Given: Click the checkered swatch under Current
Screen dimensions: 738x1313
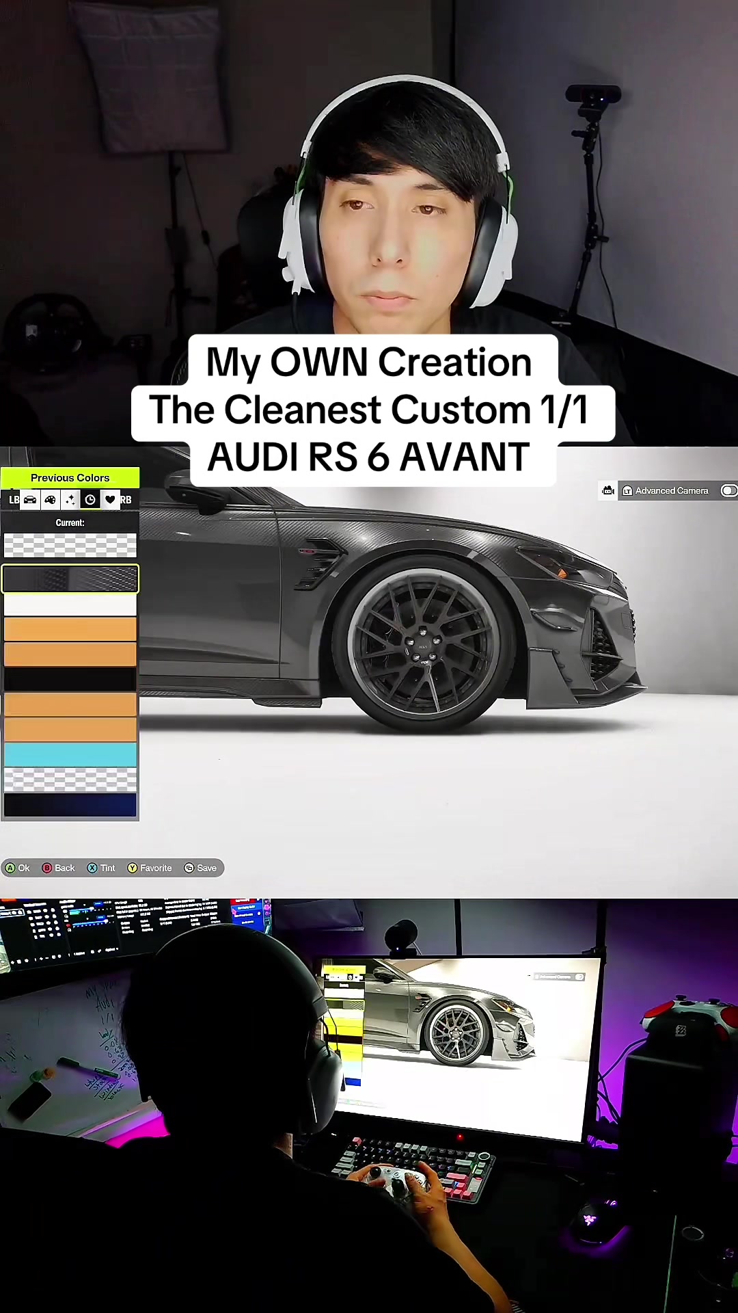Looking at the screenshot, I should [70, 546].
